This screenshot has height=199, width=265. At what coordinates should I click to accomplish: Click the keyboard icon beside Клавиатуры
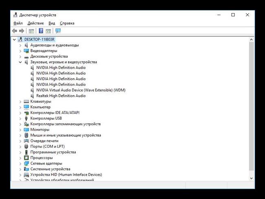pyautogui.click(x=26, y=101)
